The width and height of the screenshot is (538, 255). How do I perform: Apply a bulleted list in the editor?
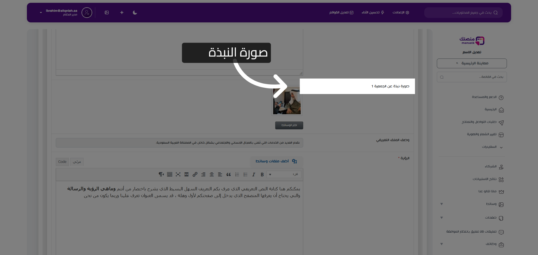(x=245, y=174)
